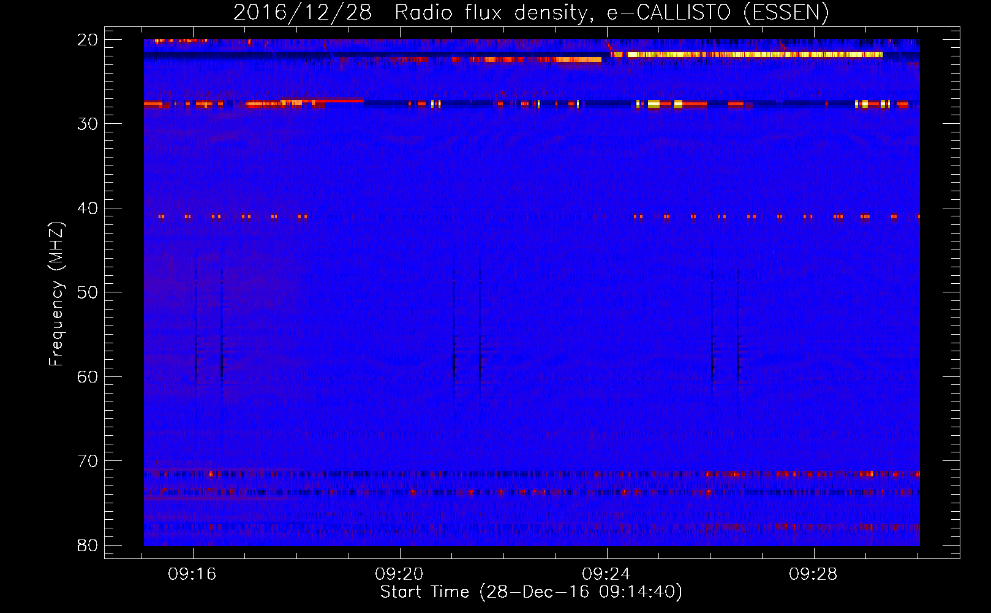Click the plot title mentioning e-CALLISTO (ESSEN)
Image resolution: width=991 pixels, height=613 pixels.
pos(531,12)
